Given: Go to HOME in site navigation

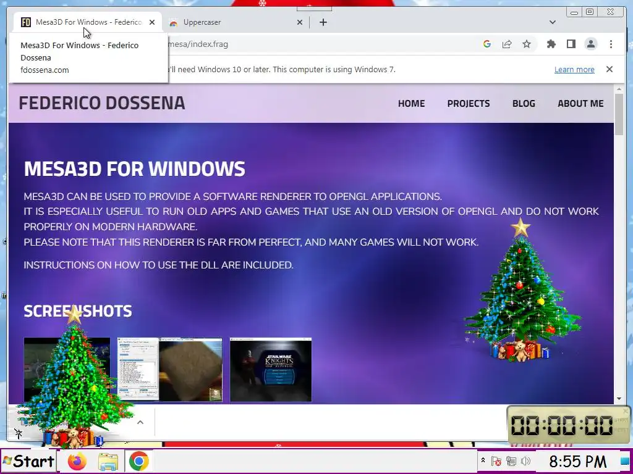Looking at the screenshot, I should (411, 103).
